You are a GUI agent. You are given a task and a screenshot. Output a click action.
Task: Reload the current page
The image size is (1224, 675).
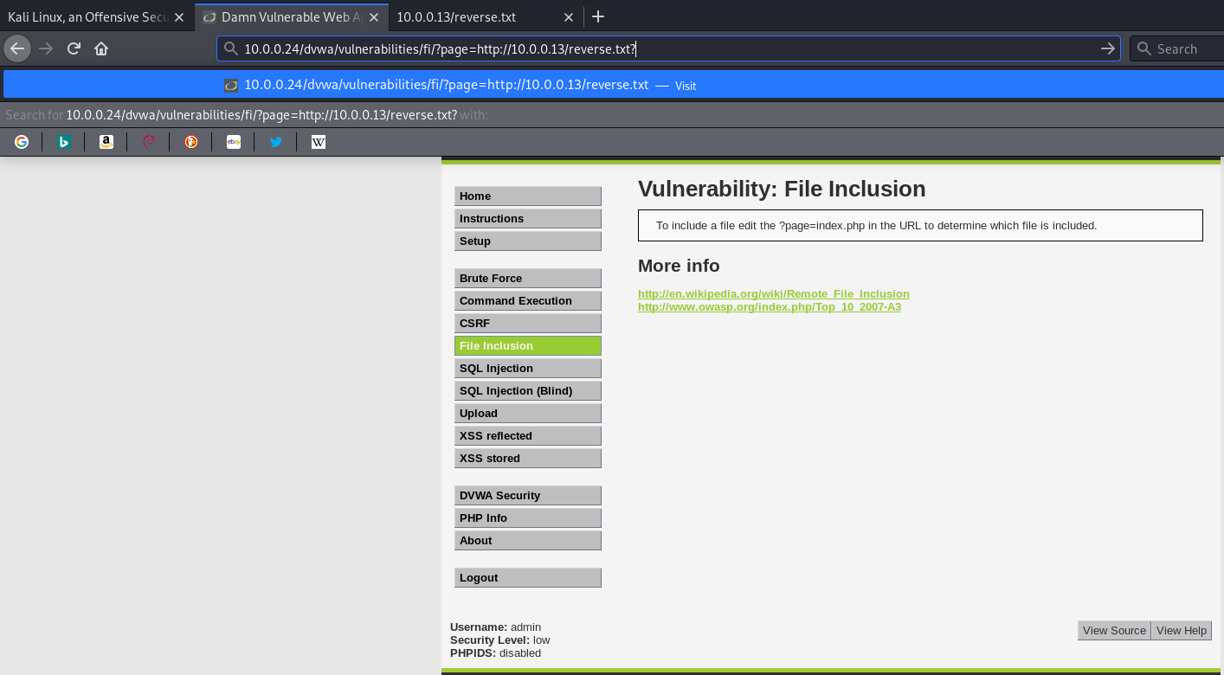click(74, 48)
